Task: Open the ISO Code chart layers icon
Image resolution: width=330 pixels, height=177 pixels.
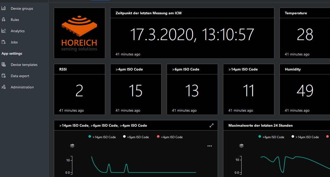Action: (x=72, y=146)
